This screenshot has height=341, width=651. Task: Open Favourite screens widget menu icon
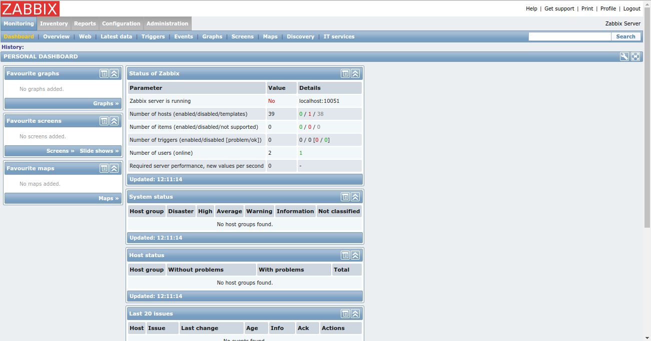click(x=104, y=121)
